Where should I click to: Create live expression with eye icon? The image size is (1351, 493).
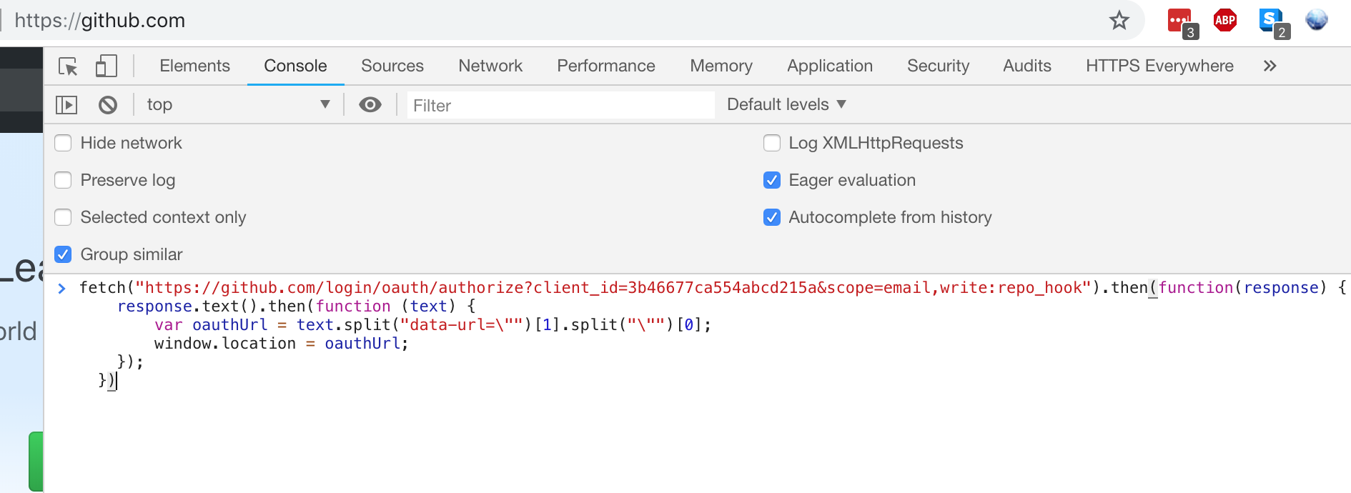coord(370,105)
